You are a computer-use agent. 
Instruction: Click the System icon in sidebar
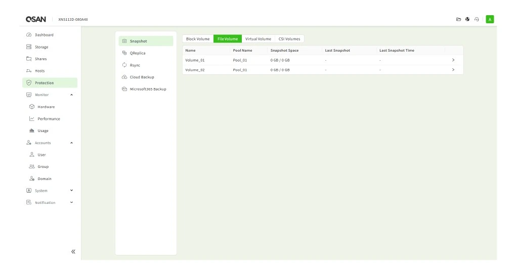29,191
